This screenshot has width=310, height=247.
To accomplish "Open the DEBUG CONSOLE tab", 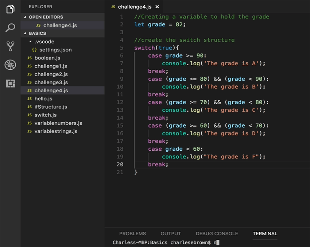I will coord(217,234).
